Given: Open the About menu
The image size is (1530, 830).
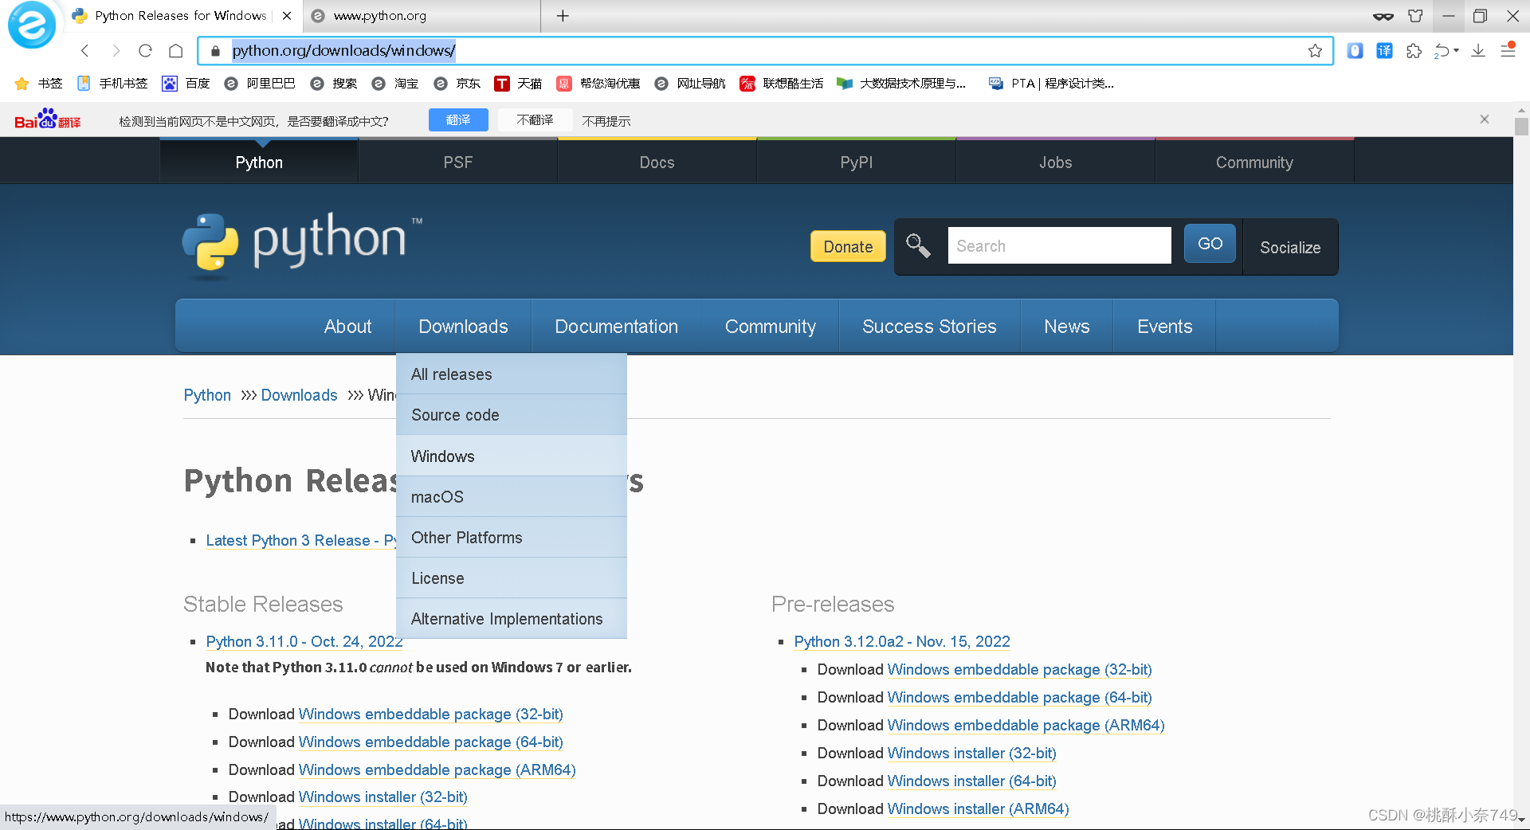Looking at the screenshot, I should coord(347,327).
